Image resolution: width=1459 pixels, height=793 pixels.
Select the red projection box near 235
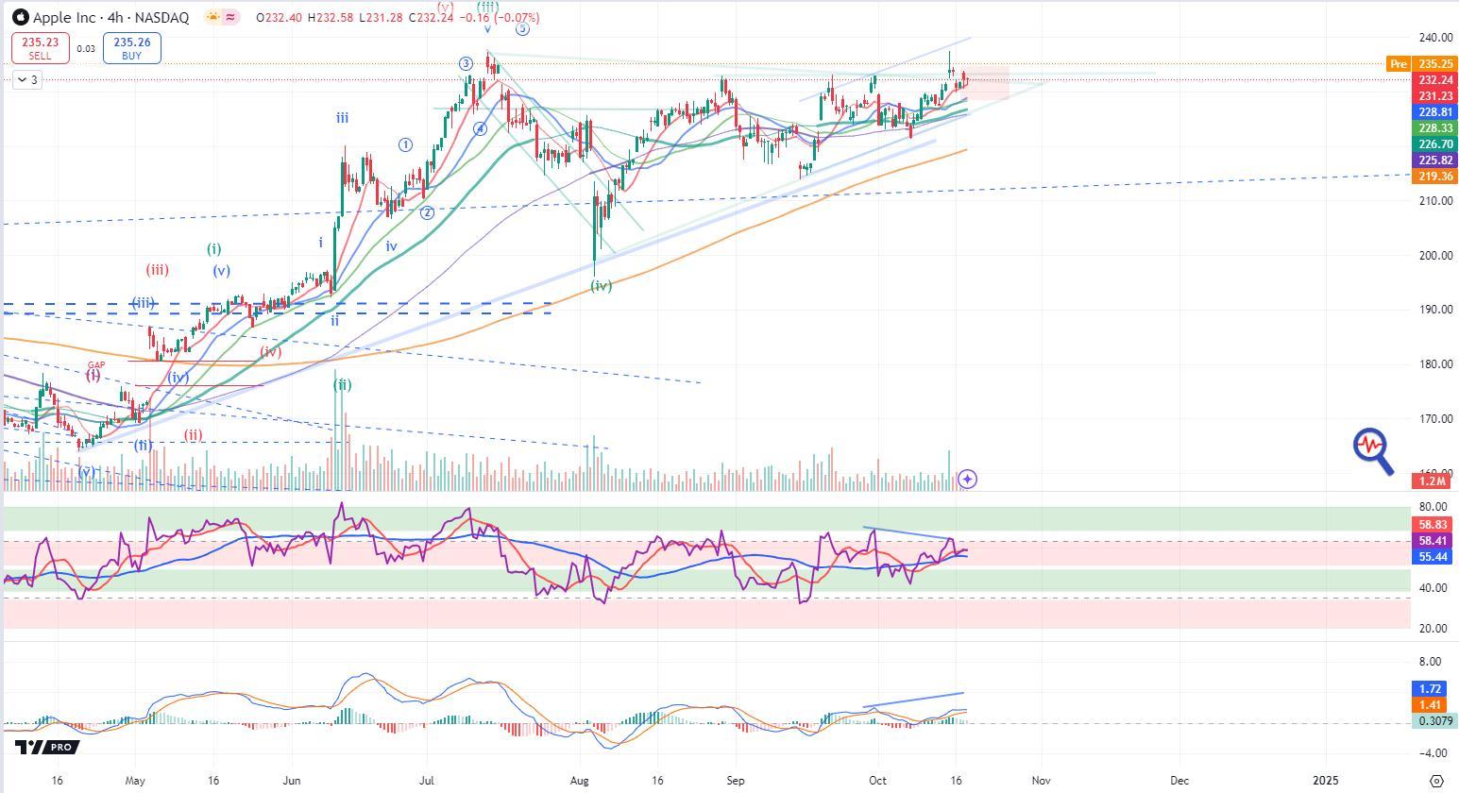tap(985, 82)
